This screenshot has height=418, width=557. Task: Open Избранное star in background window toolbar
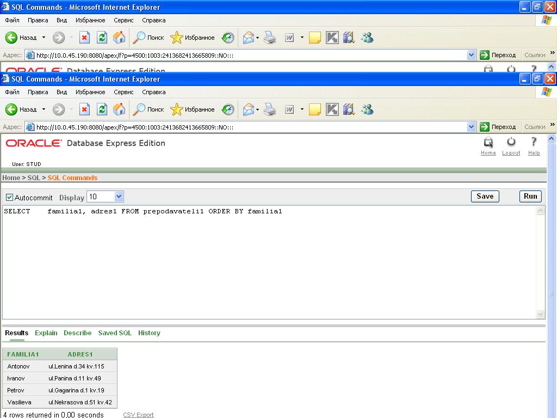(x=193, y=38)
